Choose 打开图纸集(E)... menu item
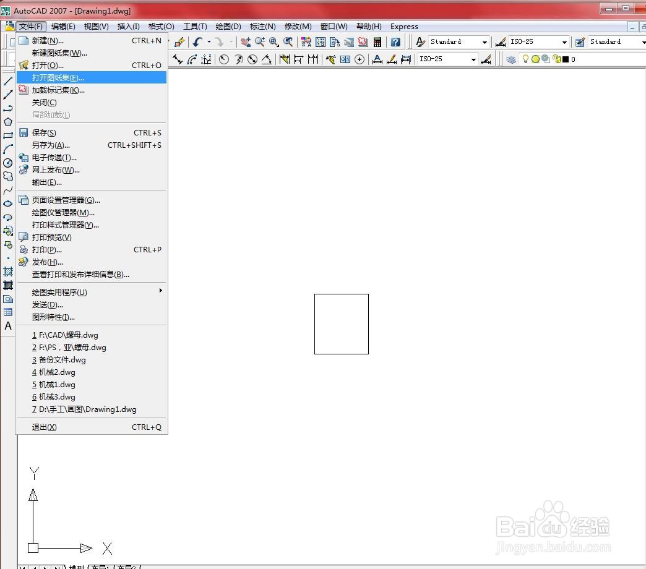The width and height of the screenshot is (646, 569). point(92,77)
